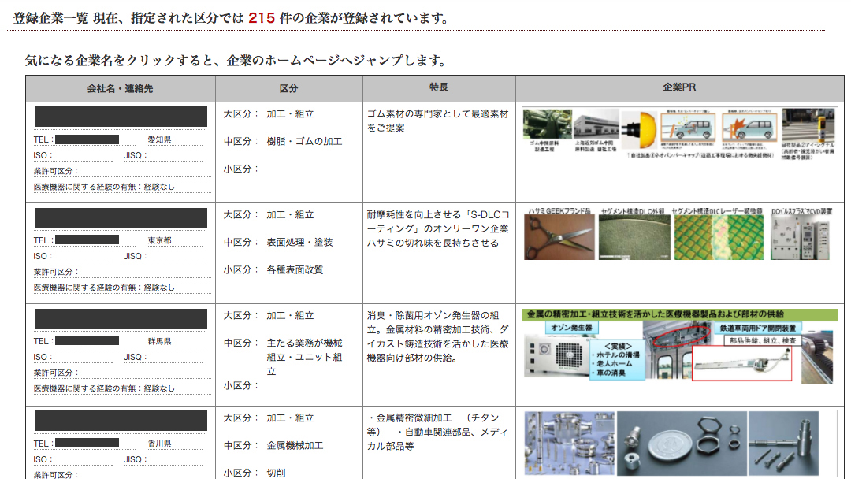Click 経験なし medical experience in 東京都 row
This screenshot has width=851, height=479.
(x=159, y=288)
